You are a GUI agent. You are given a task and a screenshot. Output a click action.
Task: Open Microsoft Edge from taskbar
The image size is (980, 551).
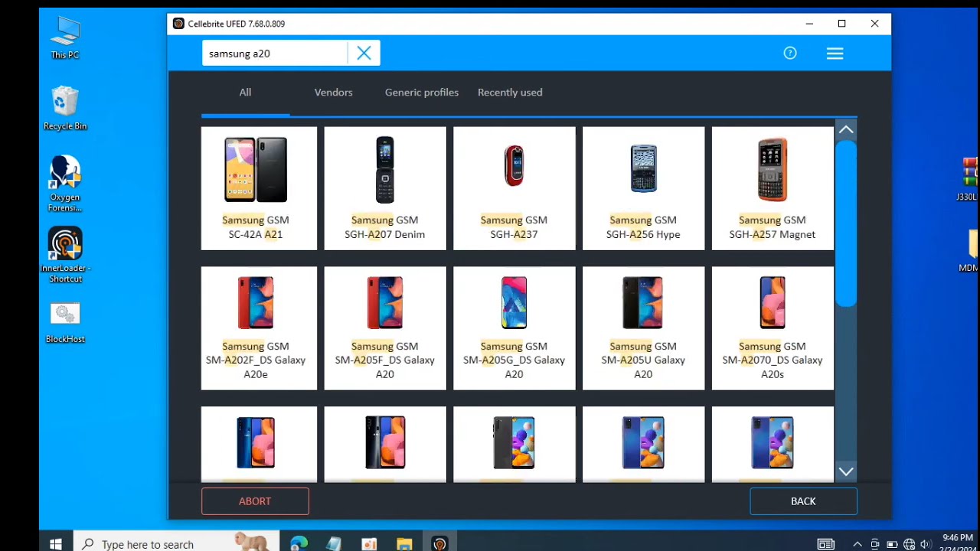299,543
